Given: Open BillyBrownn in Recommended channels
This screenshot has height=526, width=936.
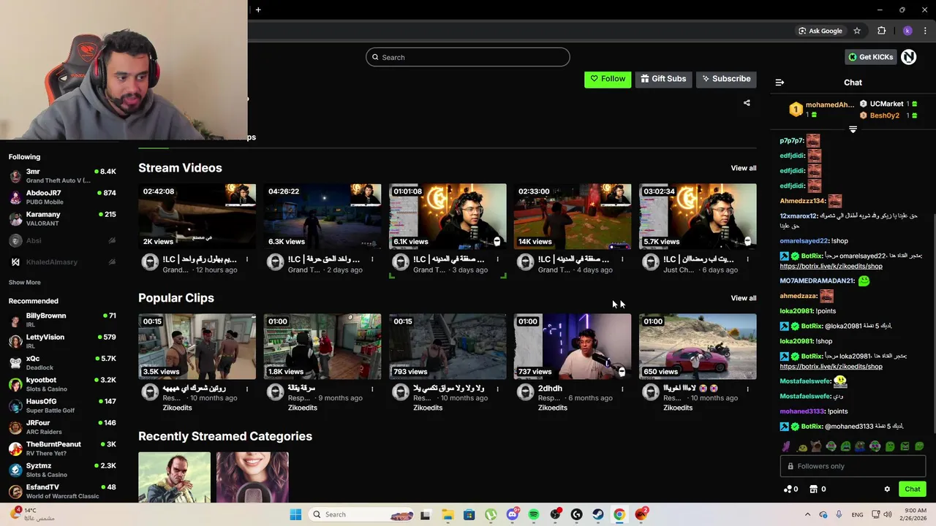Looking at the screenshot, I should tap(62, 320).
